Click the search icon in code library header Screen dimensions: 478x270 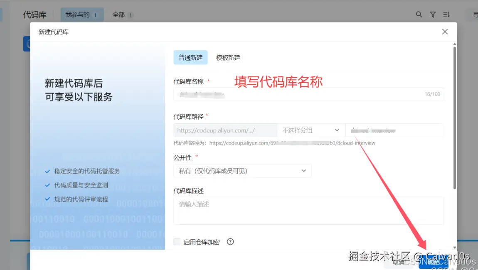point(419,14)
